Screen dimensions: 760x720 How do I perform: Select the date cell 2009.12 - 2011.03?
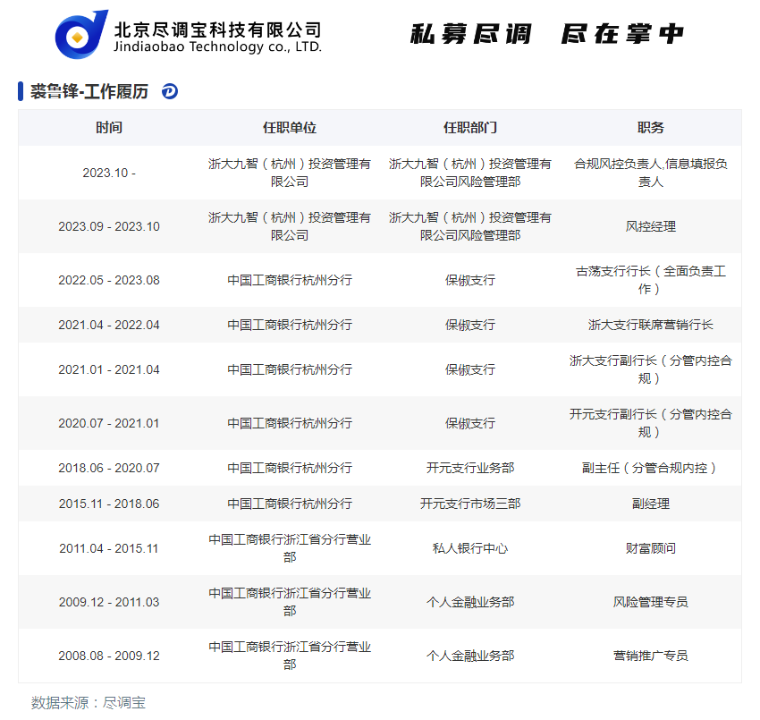(108, 602)
